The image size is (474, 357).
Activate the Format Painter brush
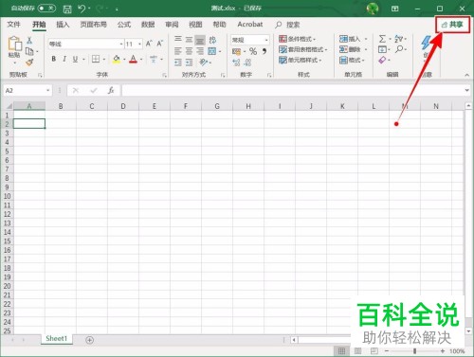[x=29, y=62]
